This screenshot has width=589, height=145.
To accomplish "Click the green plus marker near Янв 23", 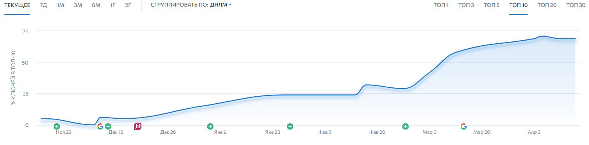I will [290, 126].
